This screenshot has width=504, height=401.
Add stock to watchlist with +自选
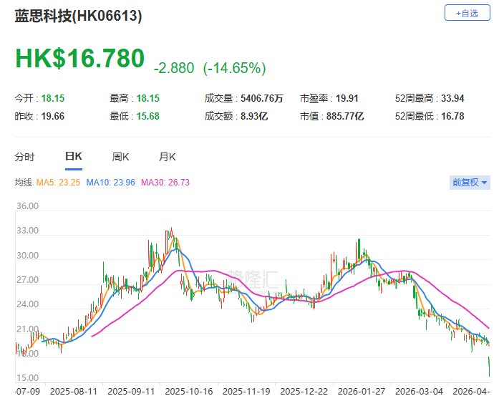point(467,12)
